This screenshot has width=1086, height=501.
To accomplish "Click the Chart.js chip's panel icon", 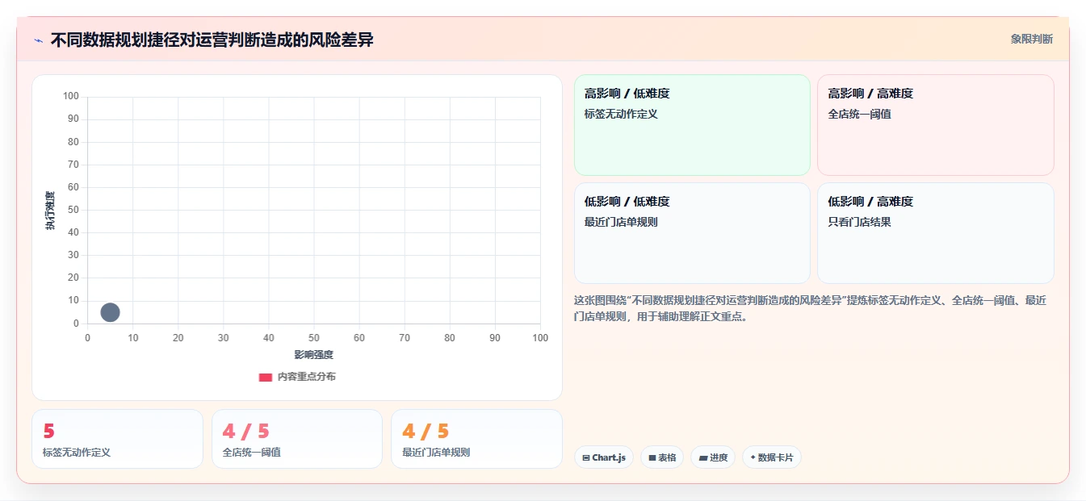I will (x=586, y=457).
